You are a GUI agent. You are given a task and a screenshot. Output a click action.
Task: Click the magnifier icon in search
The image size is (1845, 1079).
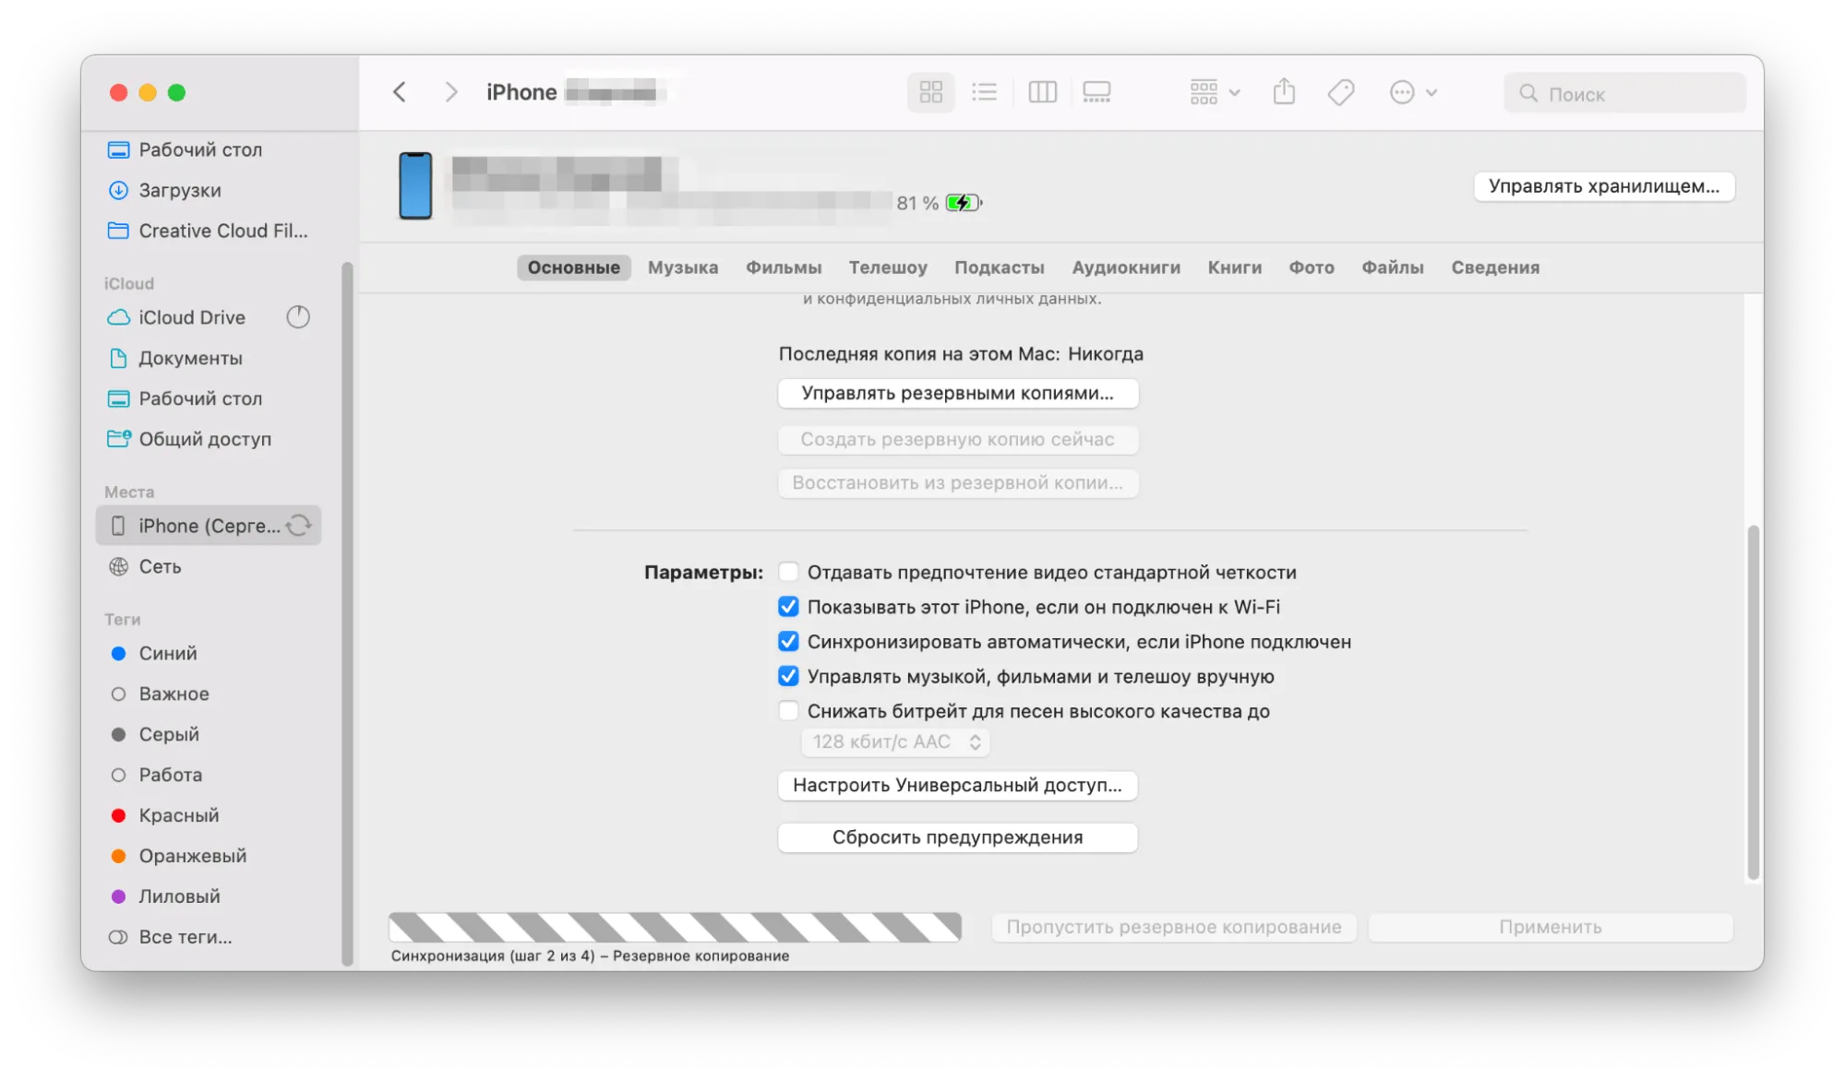tap(1528, 93)
